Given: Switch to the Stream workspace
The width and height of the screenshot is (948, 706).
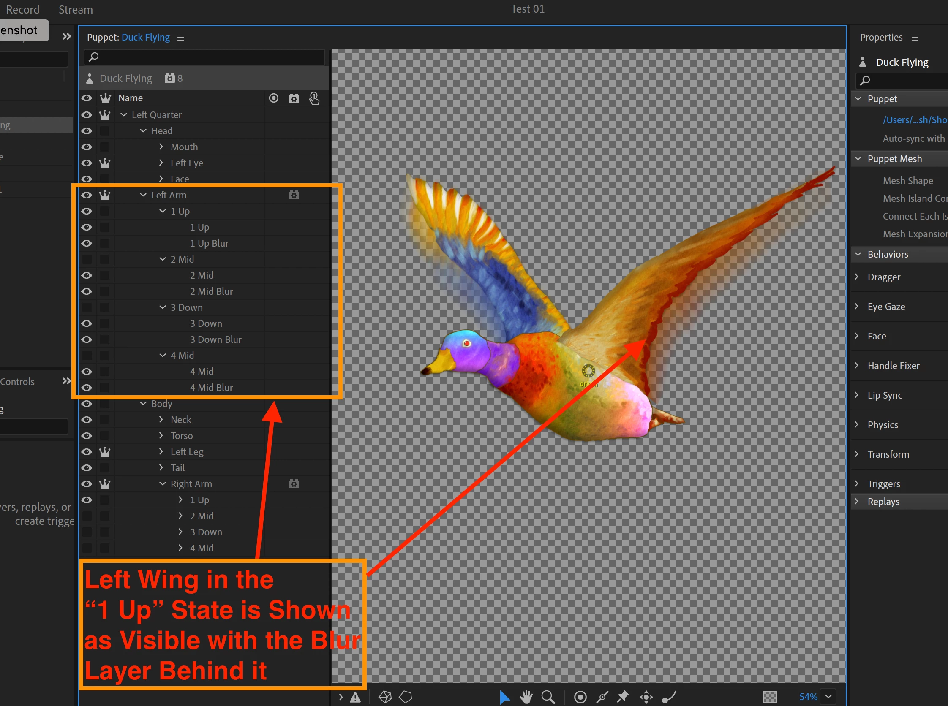Looking at the screenshot, I should pyautogui.click(x=76, y=9).
